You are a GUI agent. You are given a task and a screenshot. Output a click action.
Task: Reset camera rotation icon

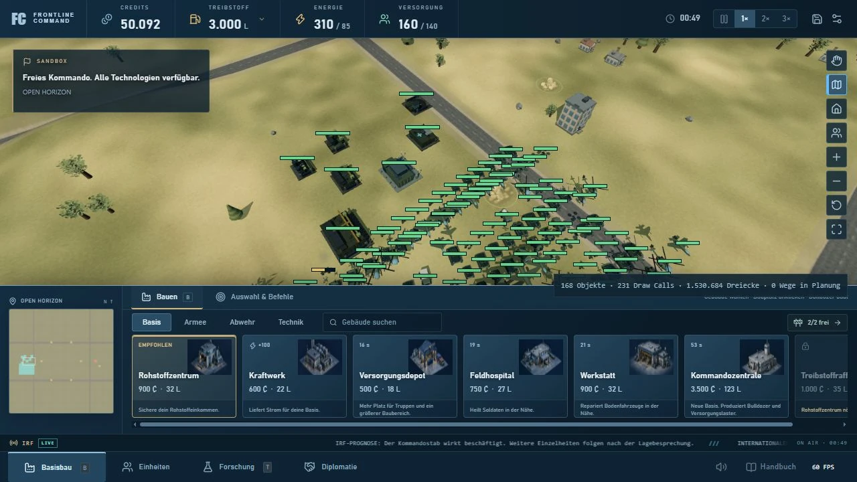click(x=836, y=206)
